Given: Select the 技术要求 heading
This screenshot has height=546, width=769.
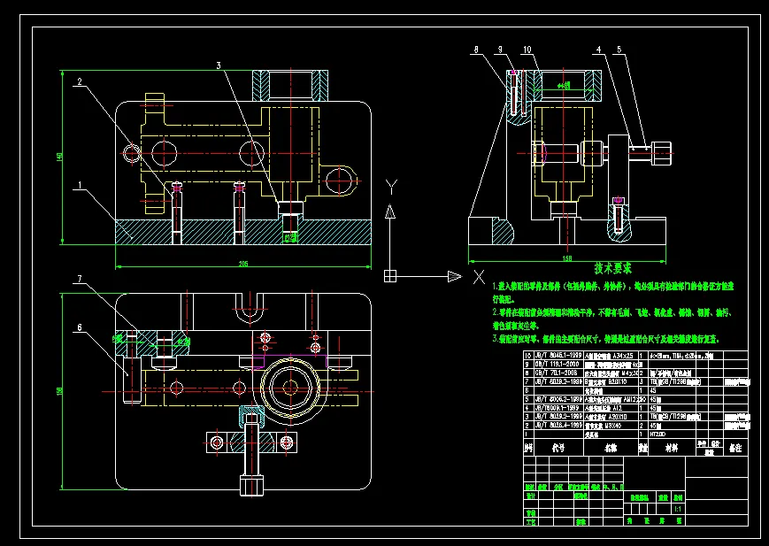Looking at the screenshot, I should point(613,268).
